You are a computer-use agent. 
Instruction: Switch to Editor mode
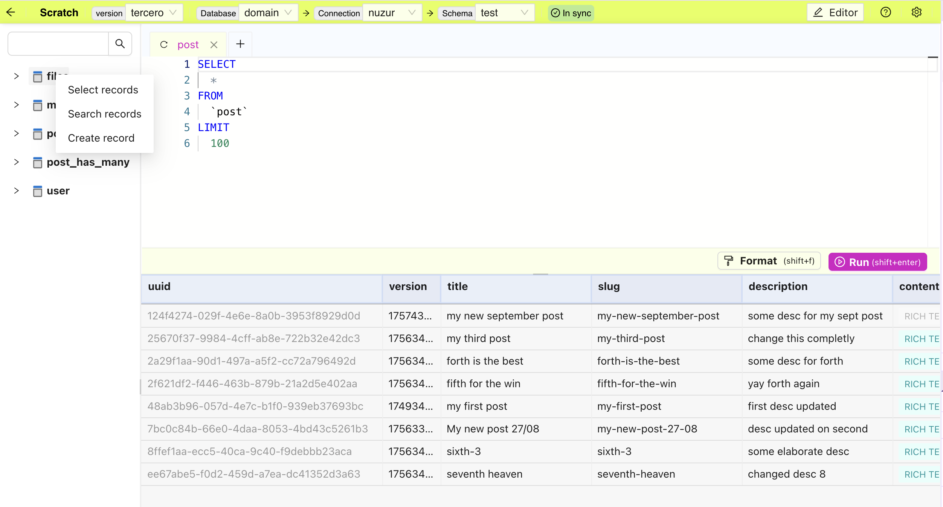pos(835,13)
